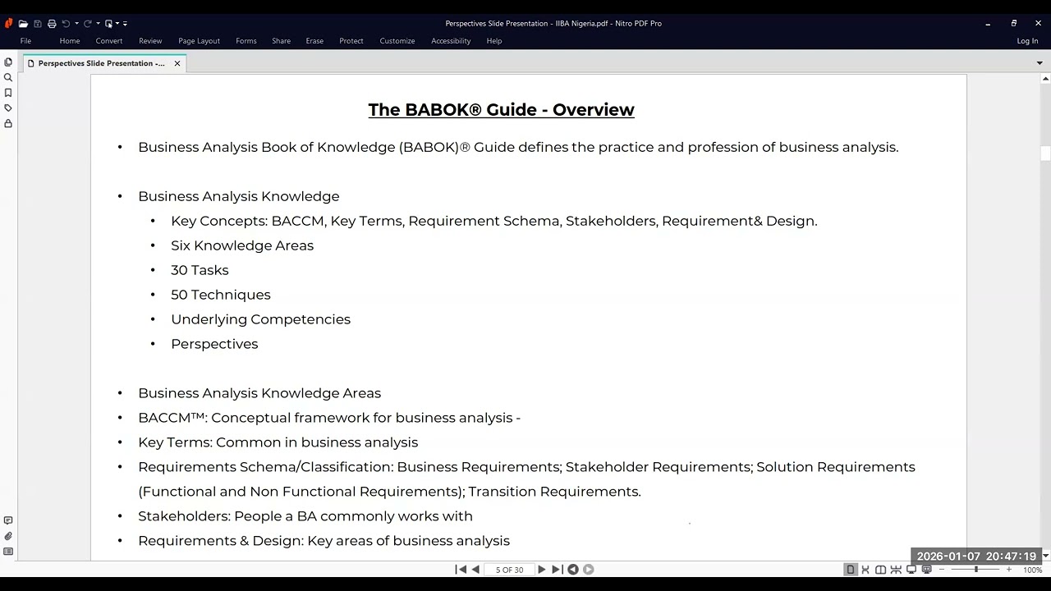The height and width of the screenshot is (591, 1051).
Task: Click the Open file folder icon
Action: click(x=23, y=24)
